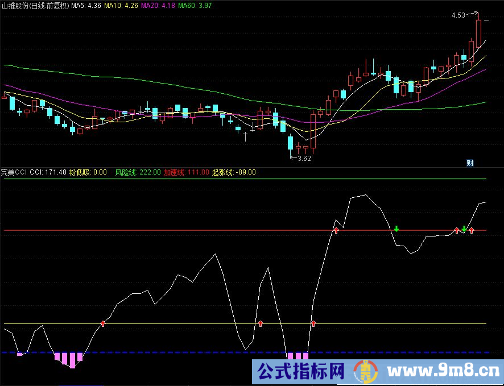Click the 风险线: 222.00 label
This screenshot has width=504, height=386.
coord(138,172)
